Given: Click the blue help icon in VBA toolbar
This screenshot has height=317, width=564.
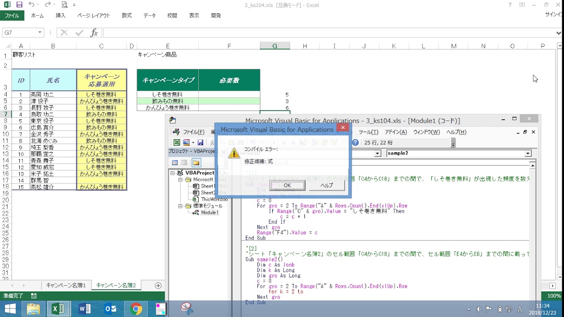Looking at the screenshot, I should point(355,142).
